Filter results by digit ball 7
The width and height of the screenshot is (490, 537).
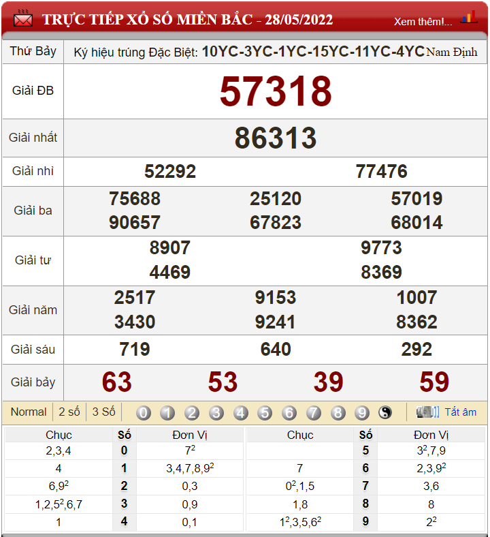(x=314, y=413)
